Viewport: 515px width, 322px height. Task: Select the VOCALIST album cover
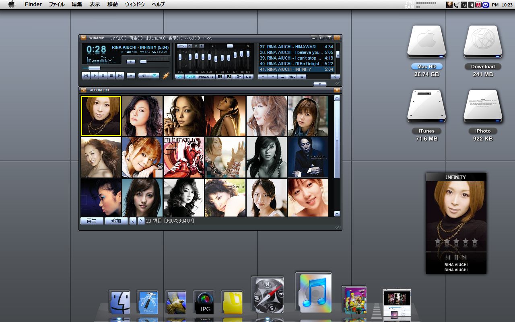(x=308, y=157)
